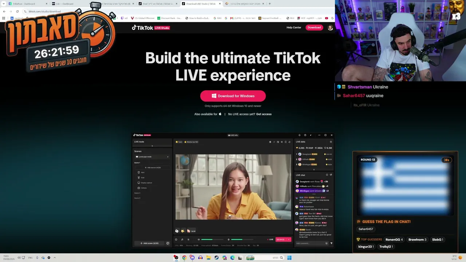Open Google Chrome from the taskbar
The image size is (466, 262).
(184, 258)
